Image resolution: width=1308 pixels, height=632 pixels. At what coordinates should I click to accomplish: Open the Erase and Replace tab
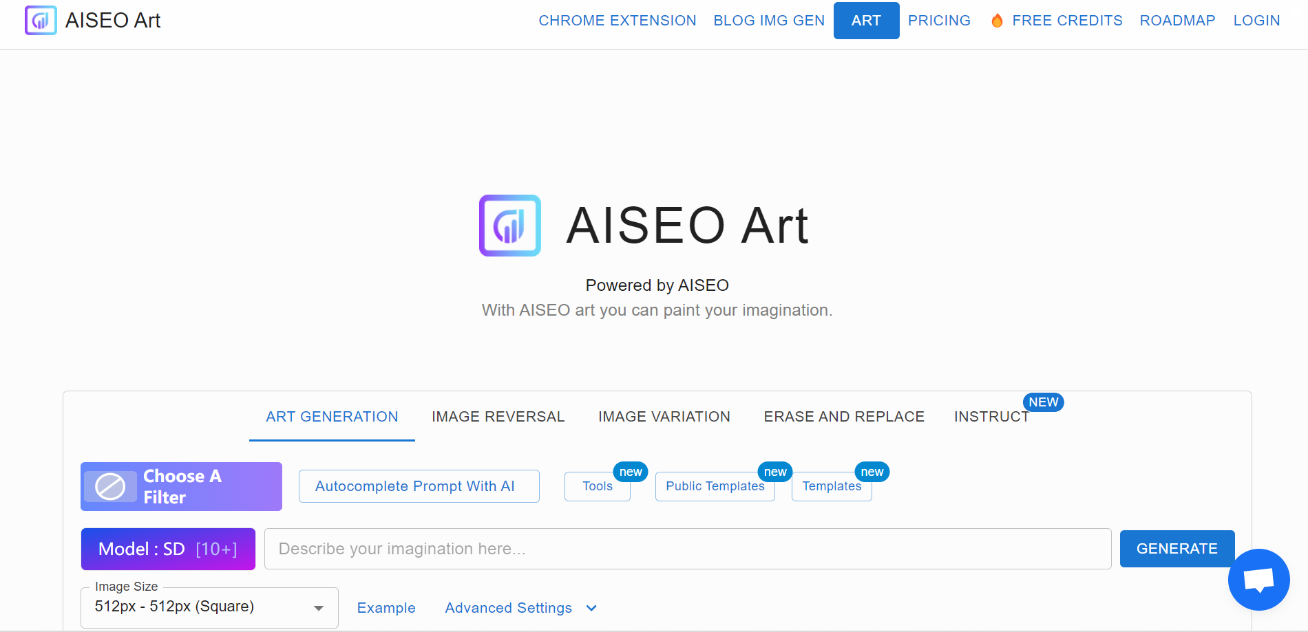point(844,417)
